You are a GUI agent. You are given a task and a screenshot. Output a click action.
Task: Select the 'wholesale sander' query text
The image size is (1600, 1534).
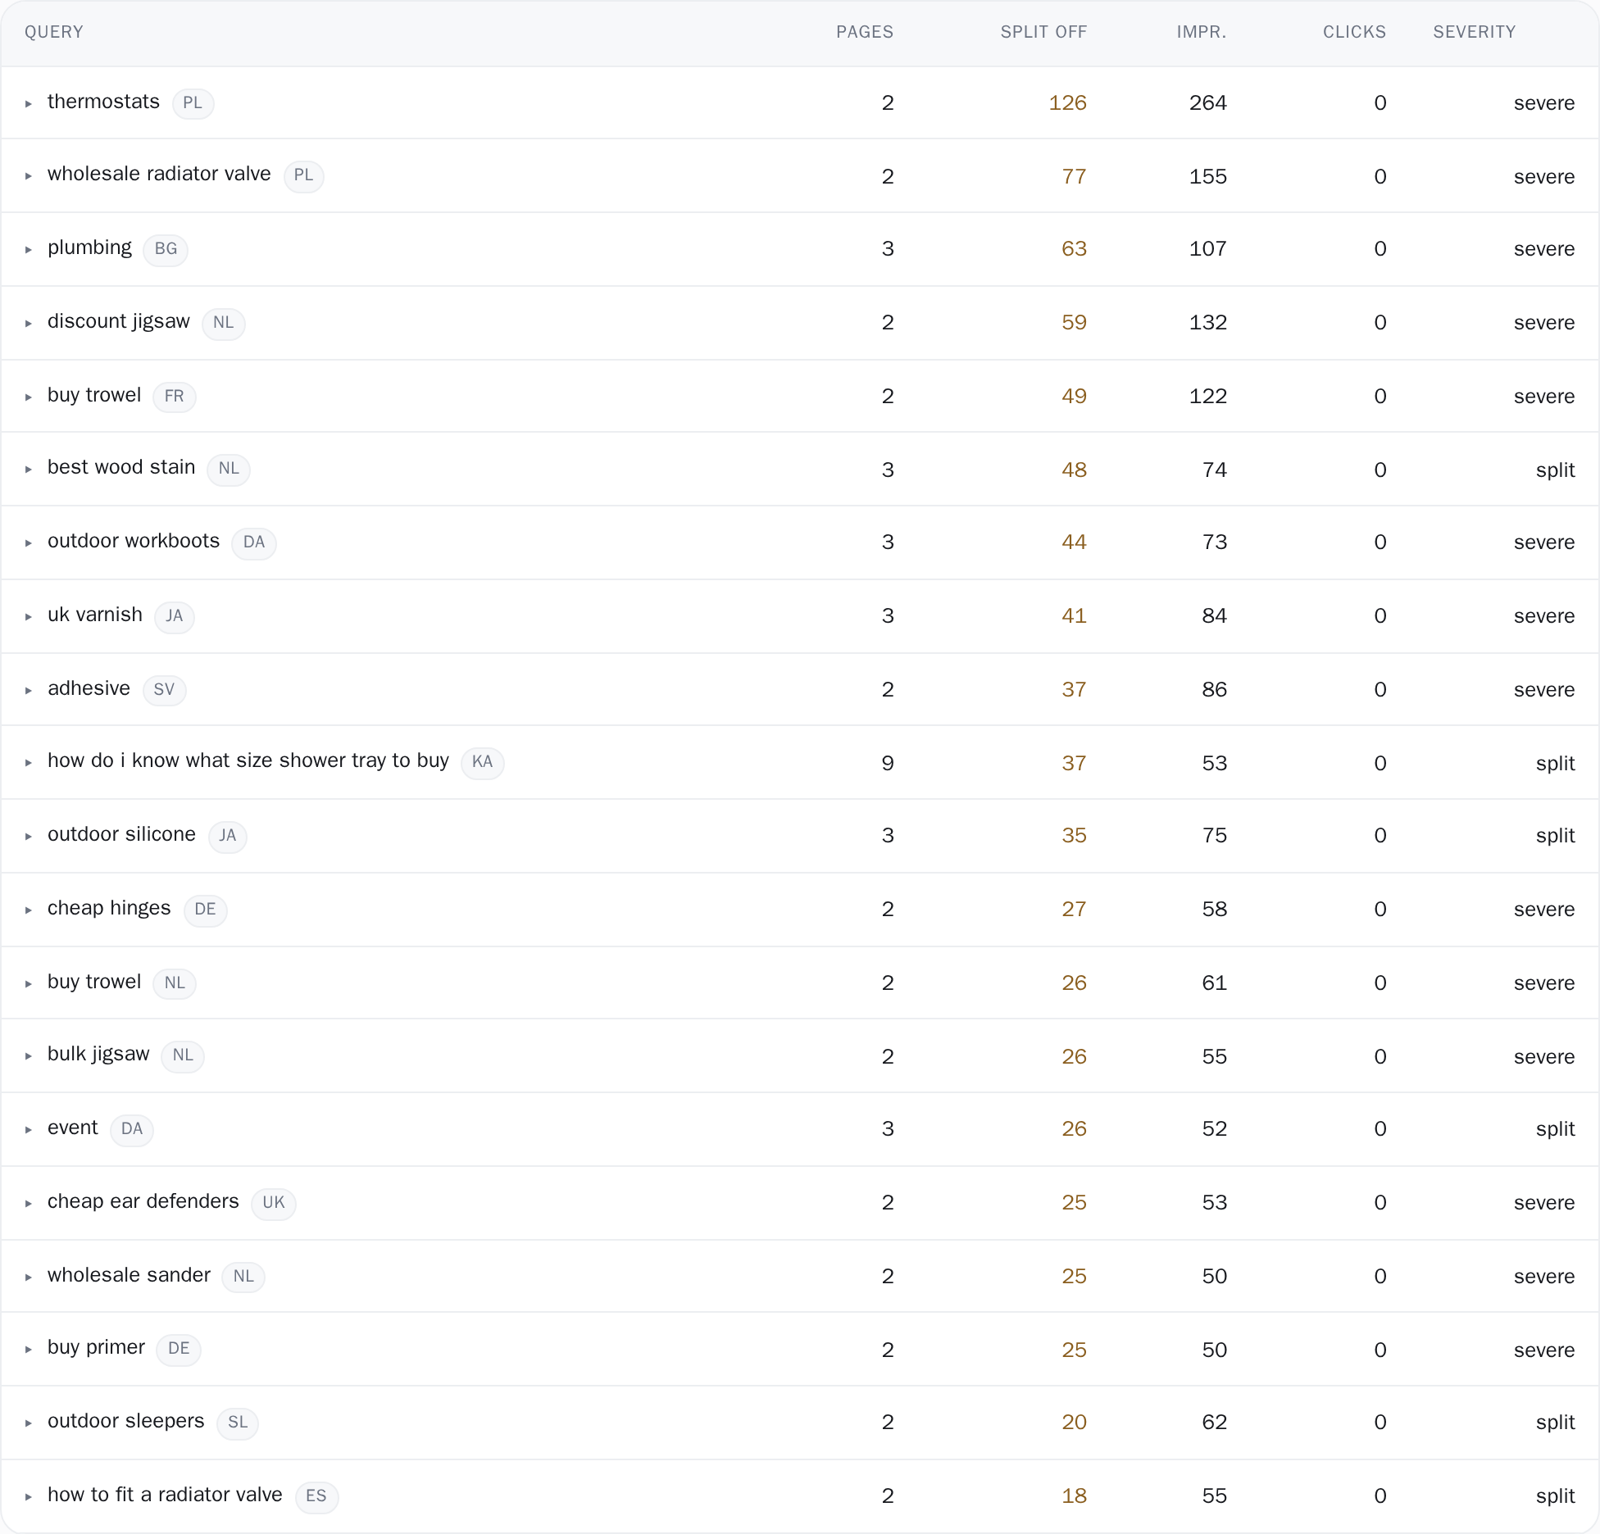(x=129, y=1275)
